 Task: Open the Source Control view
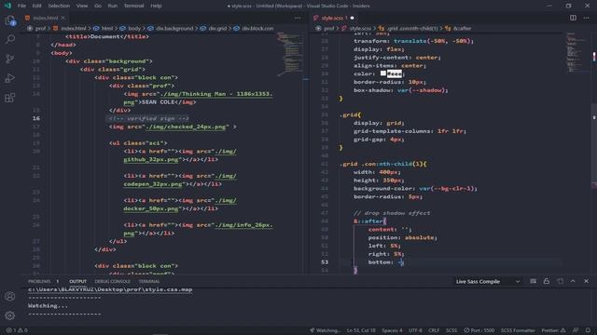[10, 59]
